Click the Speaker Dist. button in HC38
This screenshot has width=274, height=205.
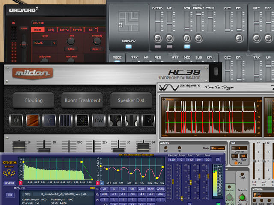coord(131,100)
